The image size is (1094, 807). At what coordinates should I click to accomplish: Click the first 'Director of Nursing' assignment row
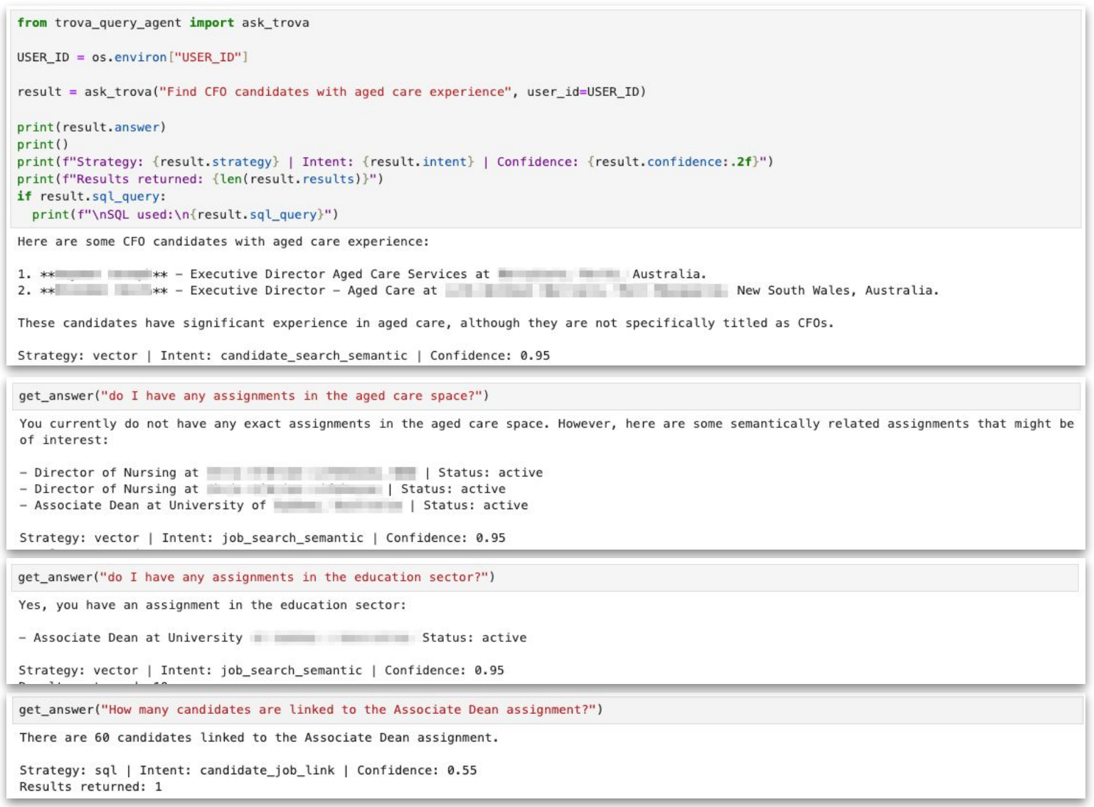(x=281, y=473)
